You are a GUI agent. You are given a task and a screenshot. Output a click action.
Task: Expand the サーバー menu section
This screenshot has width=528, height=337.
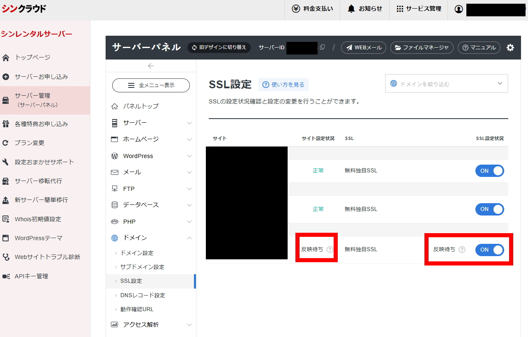[x=151, y=123]
